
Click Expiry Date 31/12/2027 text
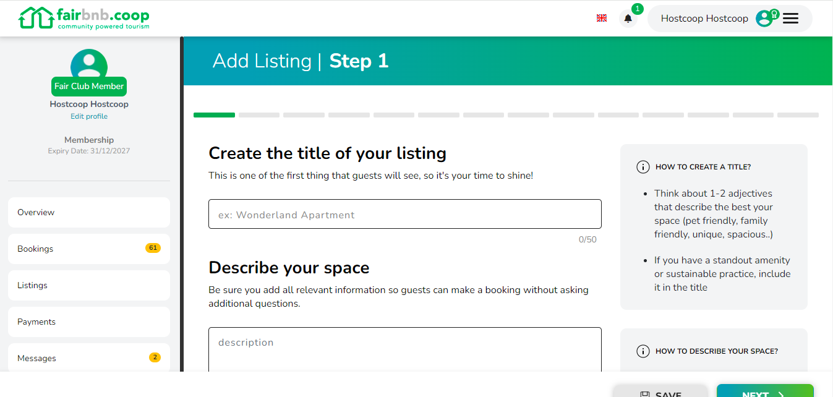[x=89, y=151]
